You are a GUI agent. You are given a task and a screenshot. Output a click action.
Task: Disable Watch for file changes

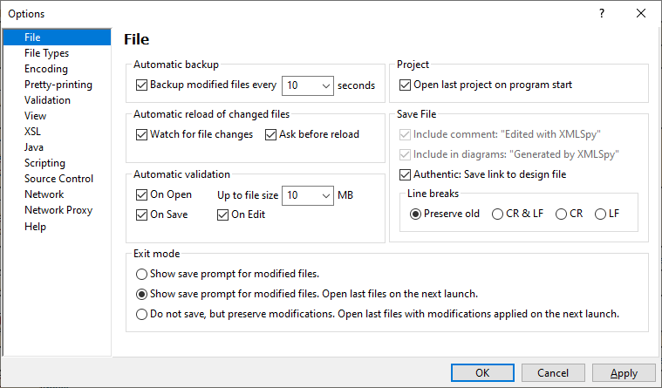(x=143, y=134)
